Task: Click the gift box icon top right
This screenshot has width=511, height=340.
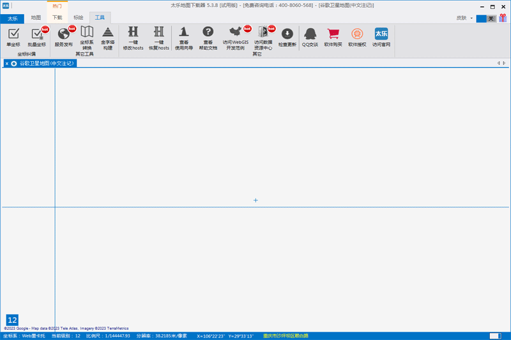Action: pyautogui.click(x=503, y=18)
